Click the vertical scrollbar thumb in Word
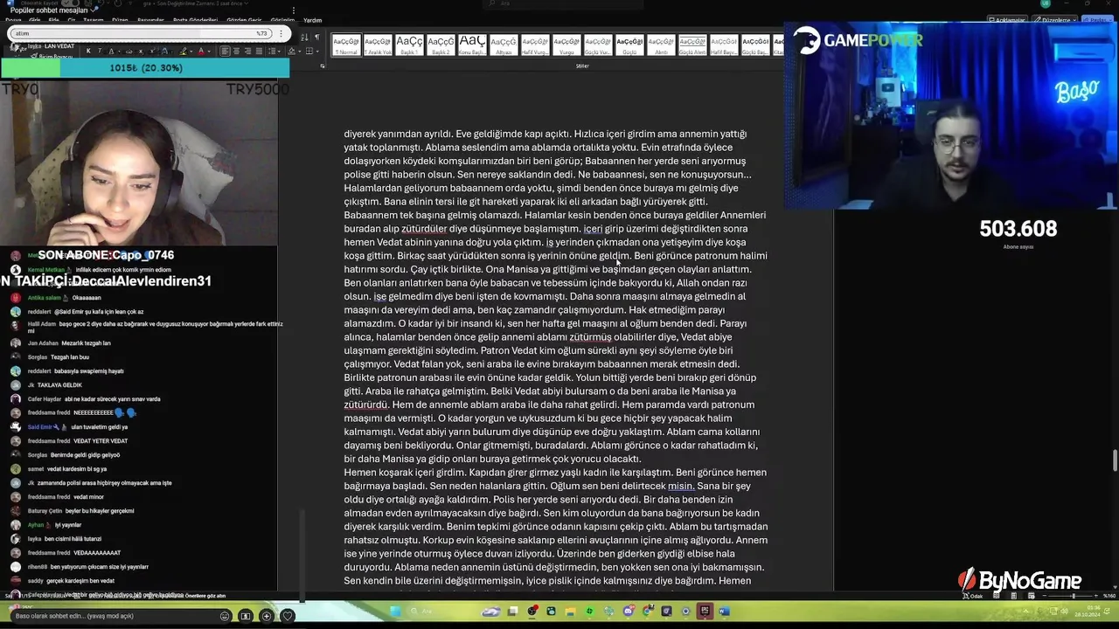The image size is (1119, 629). point(1115,459)
